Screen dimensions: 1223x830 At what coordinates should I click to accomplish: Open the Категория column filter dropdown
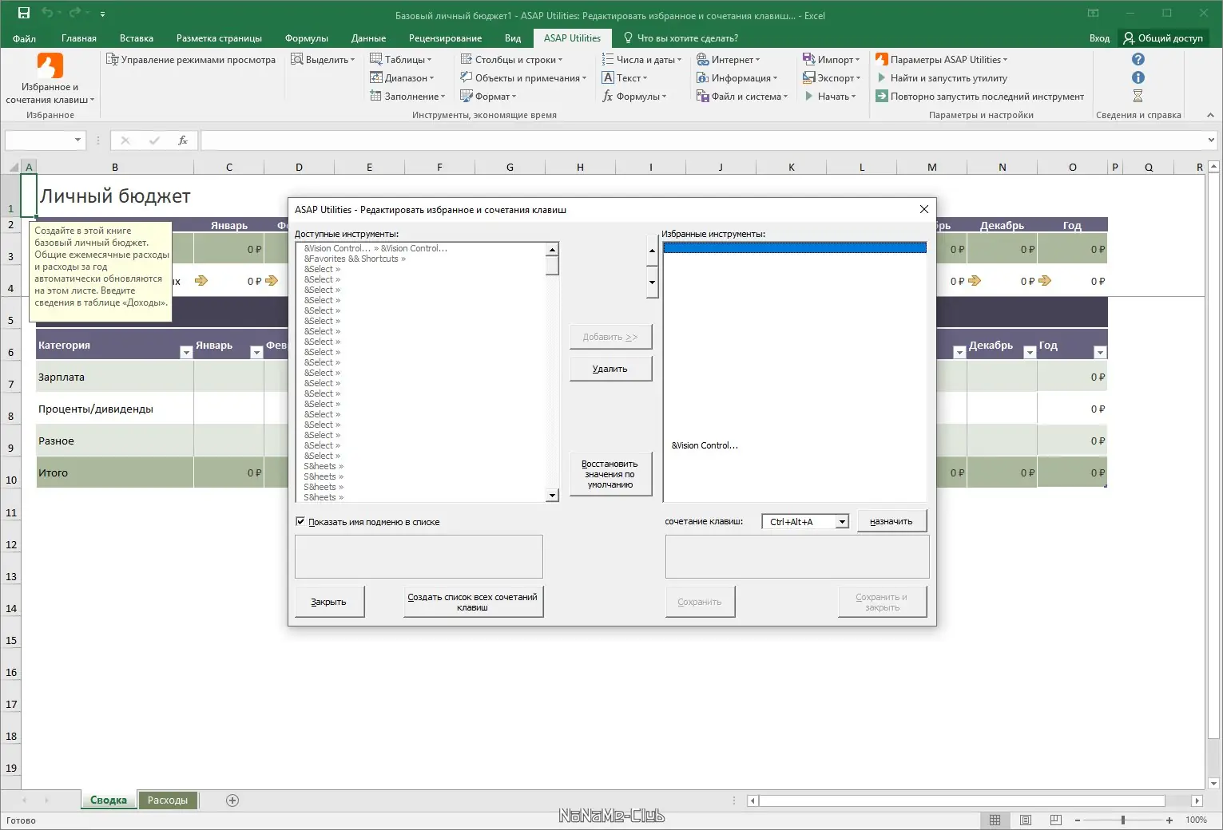click(186, 352)
